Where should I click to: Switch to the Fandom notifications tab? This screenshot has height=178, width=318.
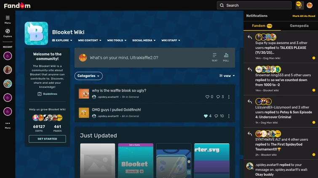point(262,26)
